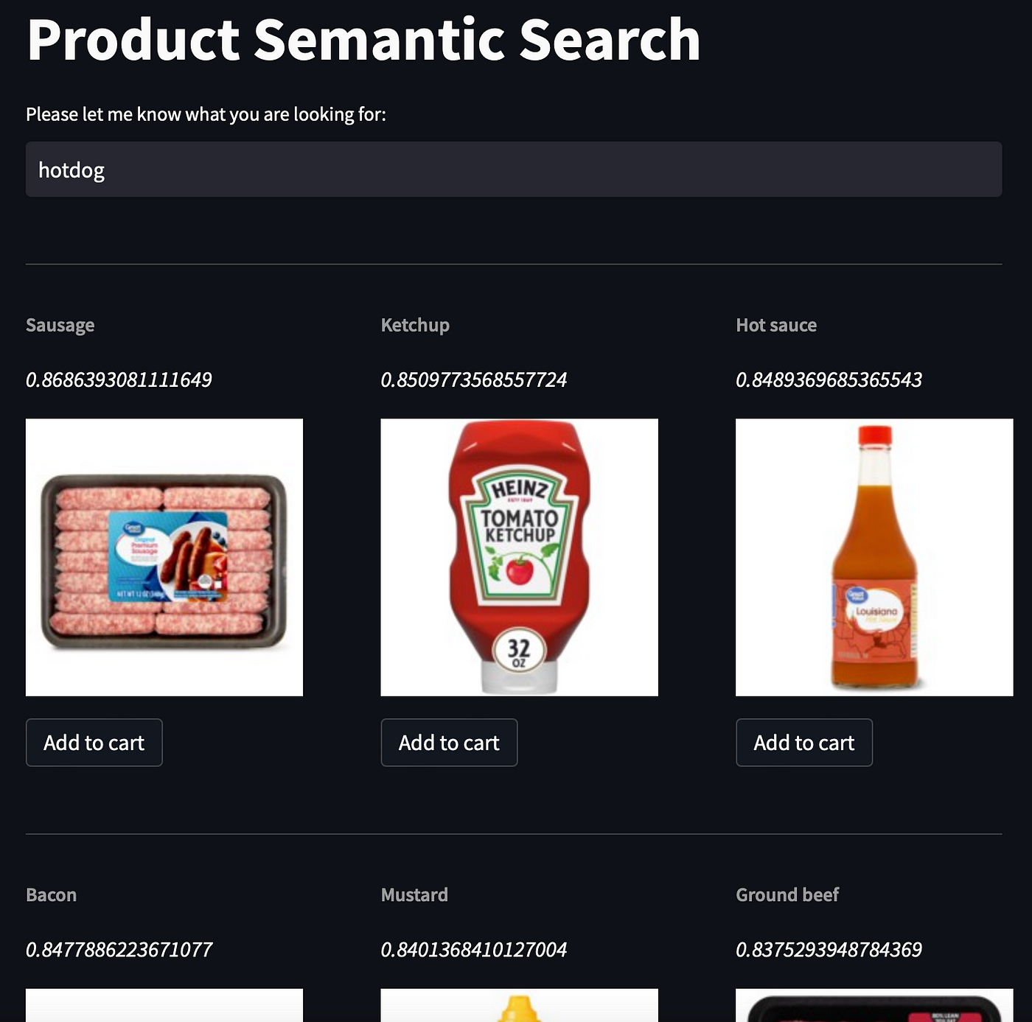Image resolution: width=1032 pixels, height=1022 pixels.
Task: Click the score 0.8686393081111649
Action: coord(119,379)
